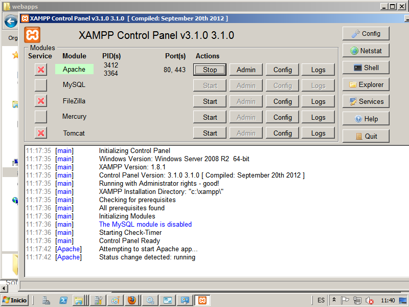Open Apache Admin page

tap(246, 70)
